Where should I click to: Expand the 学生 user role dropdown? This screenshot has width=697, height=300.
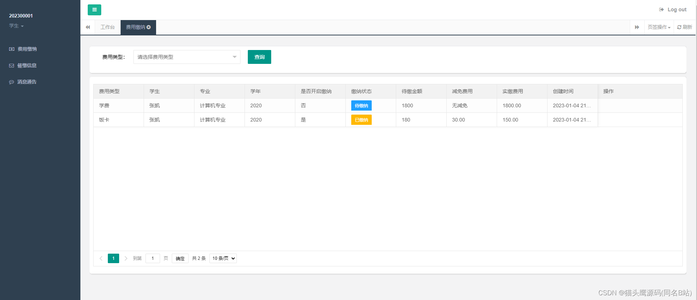pyautogui.click(x=16, y=26)
